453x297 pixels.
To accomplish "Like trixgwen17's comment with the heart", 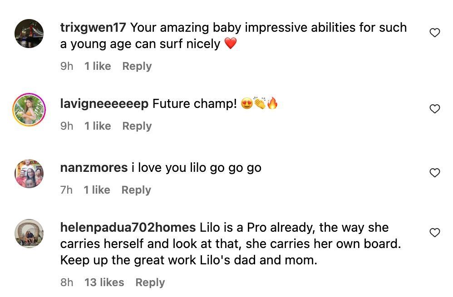I will (x=434, y=33).
